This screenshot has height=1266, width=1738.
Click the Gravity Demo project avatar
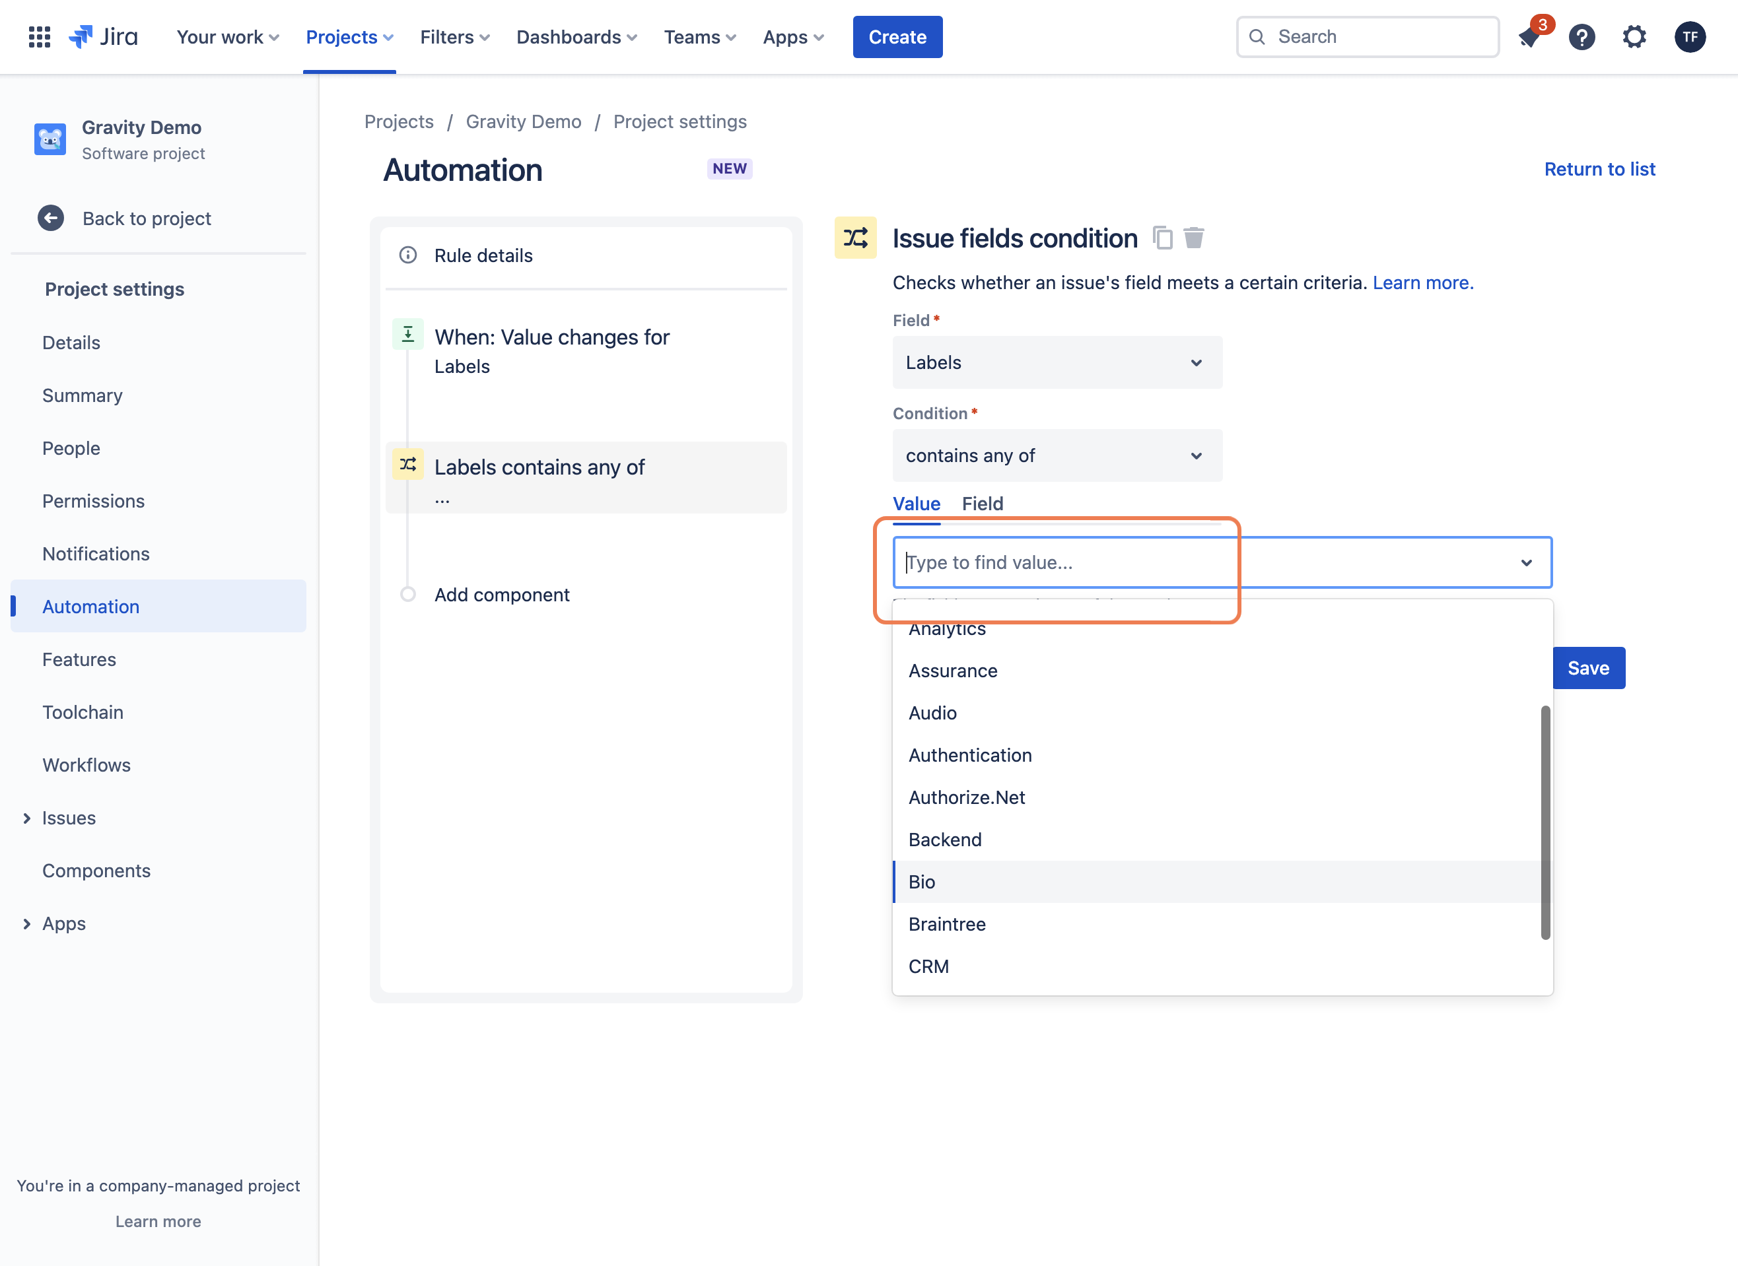tap(51, 139)
